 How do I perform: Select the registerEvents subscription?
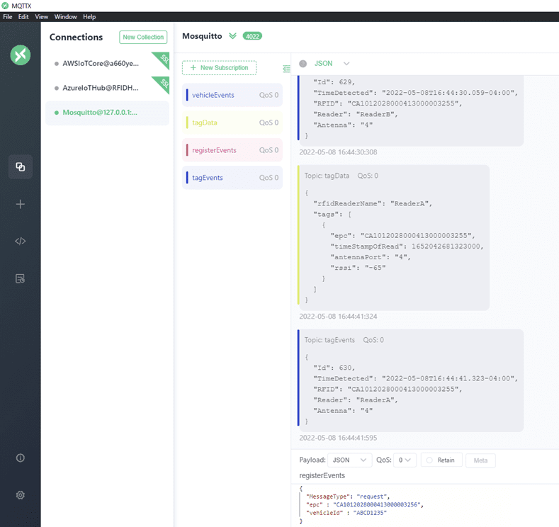(232, 150)
